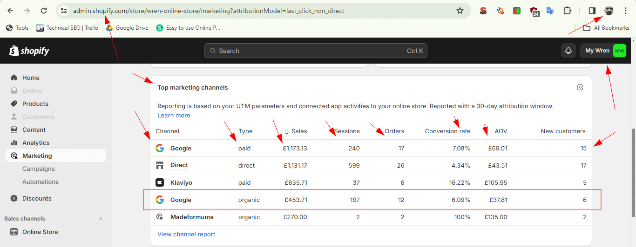This screenshot has height=247, width=636.
Task: Go forward in browser history
Action: [x=27, y=11]
